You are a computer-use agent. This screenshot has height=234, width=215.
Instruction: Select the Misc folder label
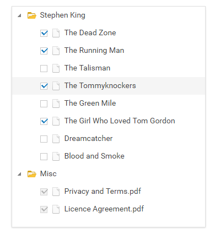(49, 174)
